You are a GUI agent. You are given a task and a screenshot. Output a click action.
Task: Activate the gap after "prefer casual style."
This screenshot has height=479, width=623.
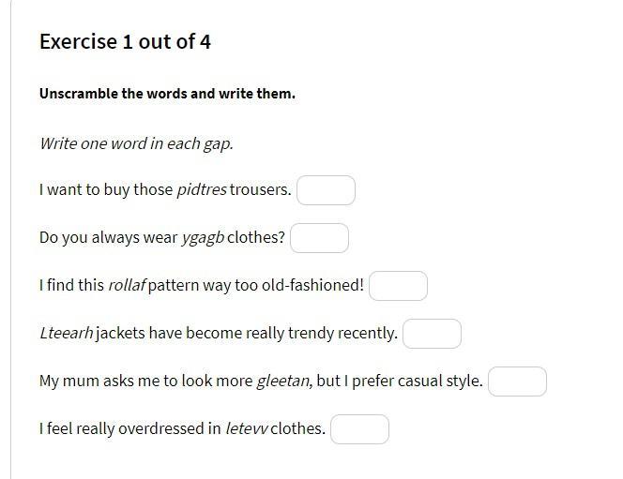(517, 382)
